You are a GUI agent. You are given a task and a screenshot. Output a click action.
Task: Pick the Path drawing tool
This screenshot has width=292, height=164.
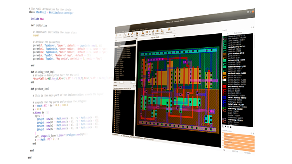tap(153, 32)
